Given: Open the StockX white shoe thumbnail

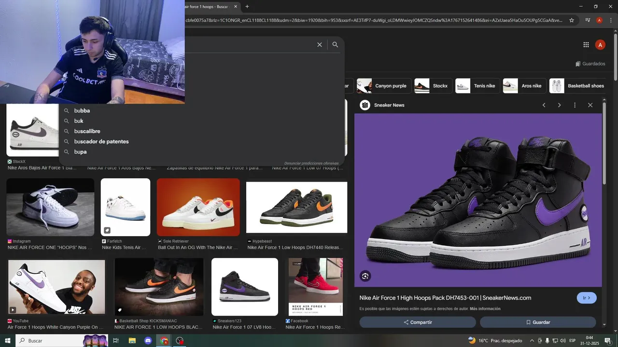Looking at the screenshot, I should [x=32, y=130].
